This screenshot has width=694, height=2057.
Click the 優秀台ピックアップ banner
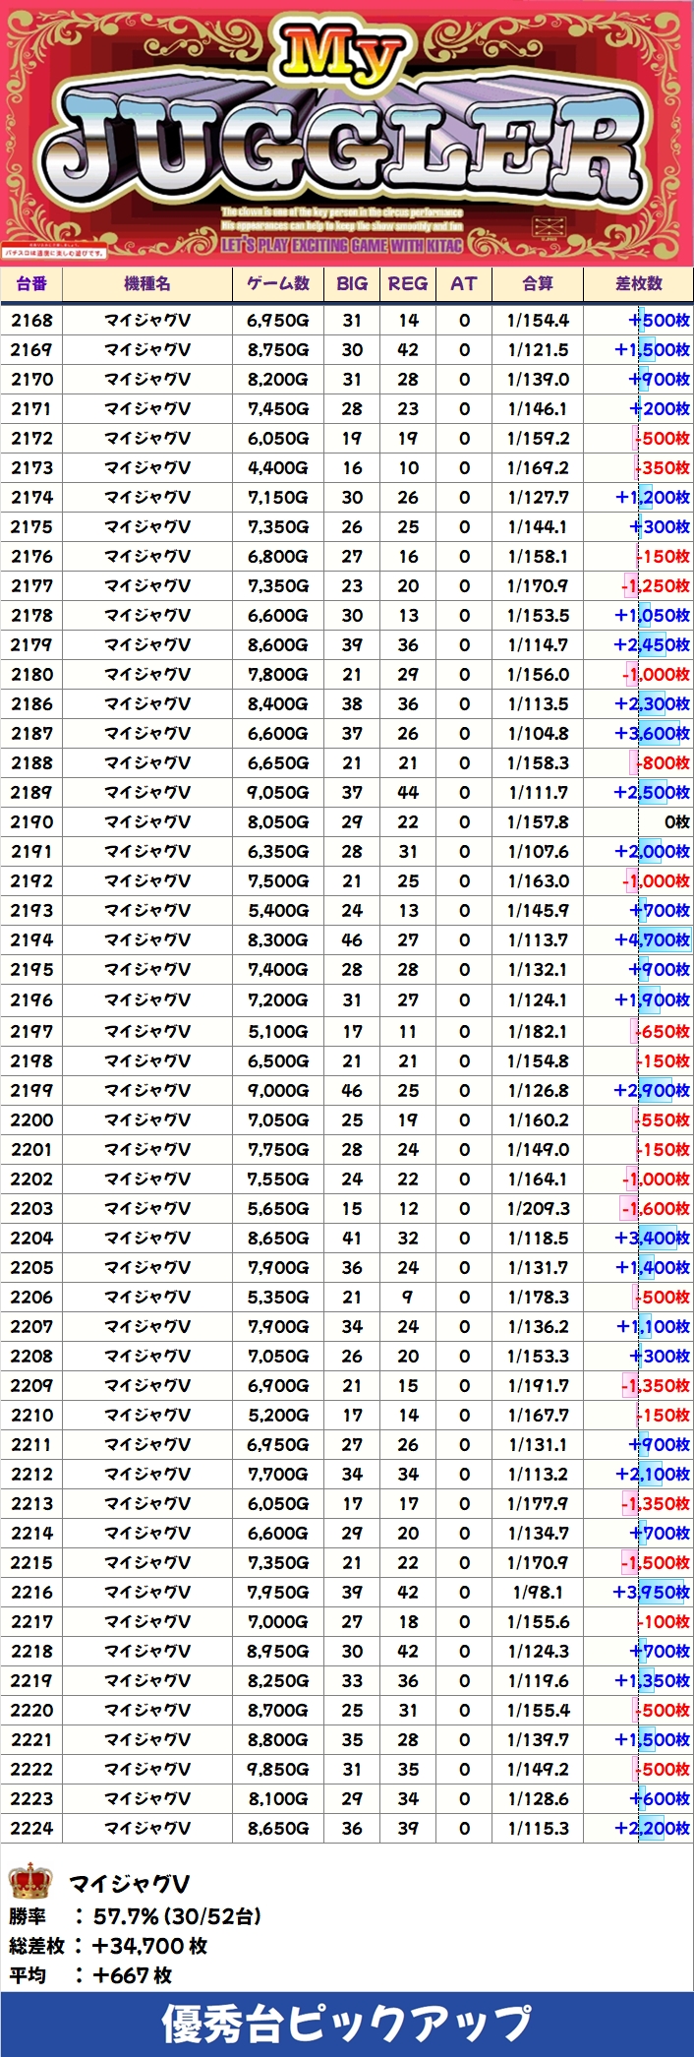click(347, 2025)
